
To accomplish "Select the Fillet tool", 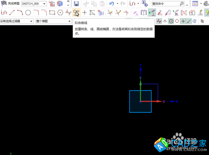I will click(x=36, y=13).
